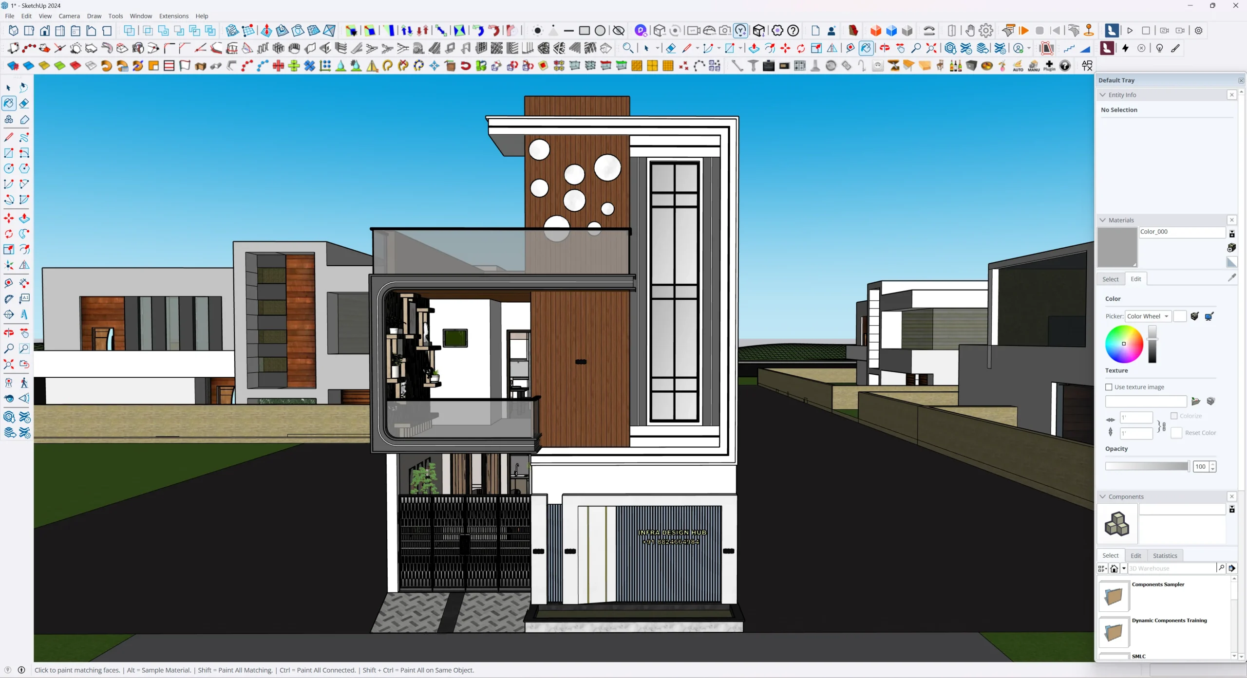Select the arrow Select tool in left toolbar

point(8,88)
